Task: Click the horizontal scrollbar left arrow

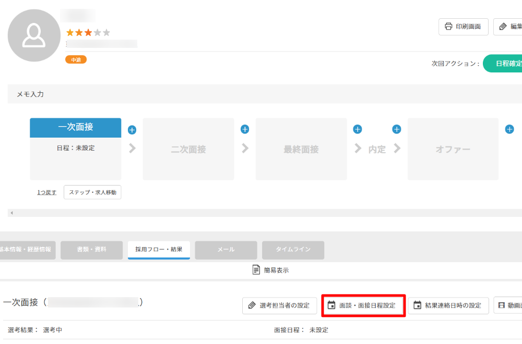Action: point(11,213)
